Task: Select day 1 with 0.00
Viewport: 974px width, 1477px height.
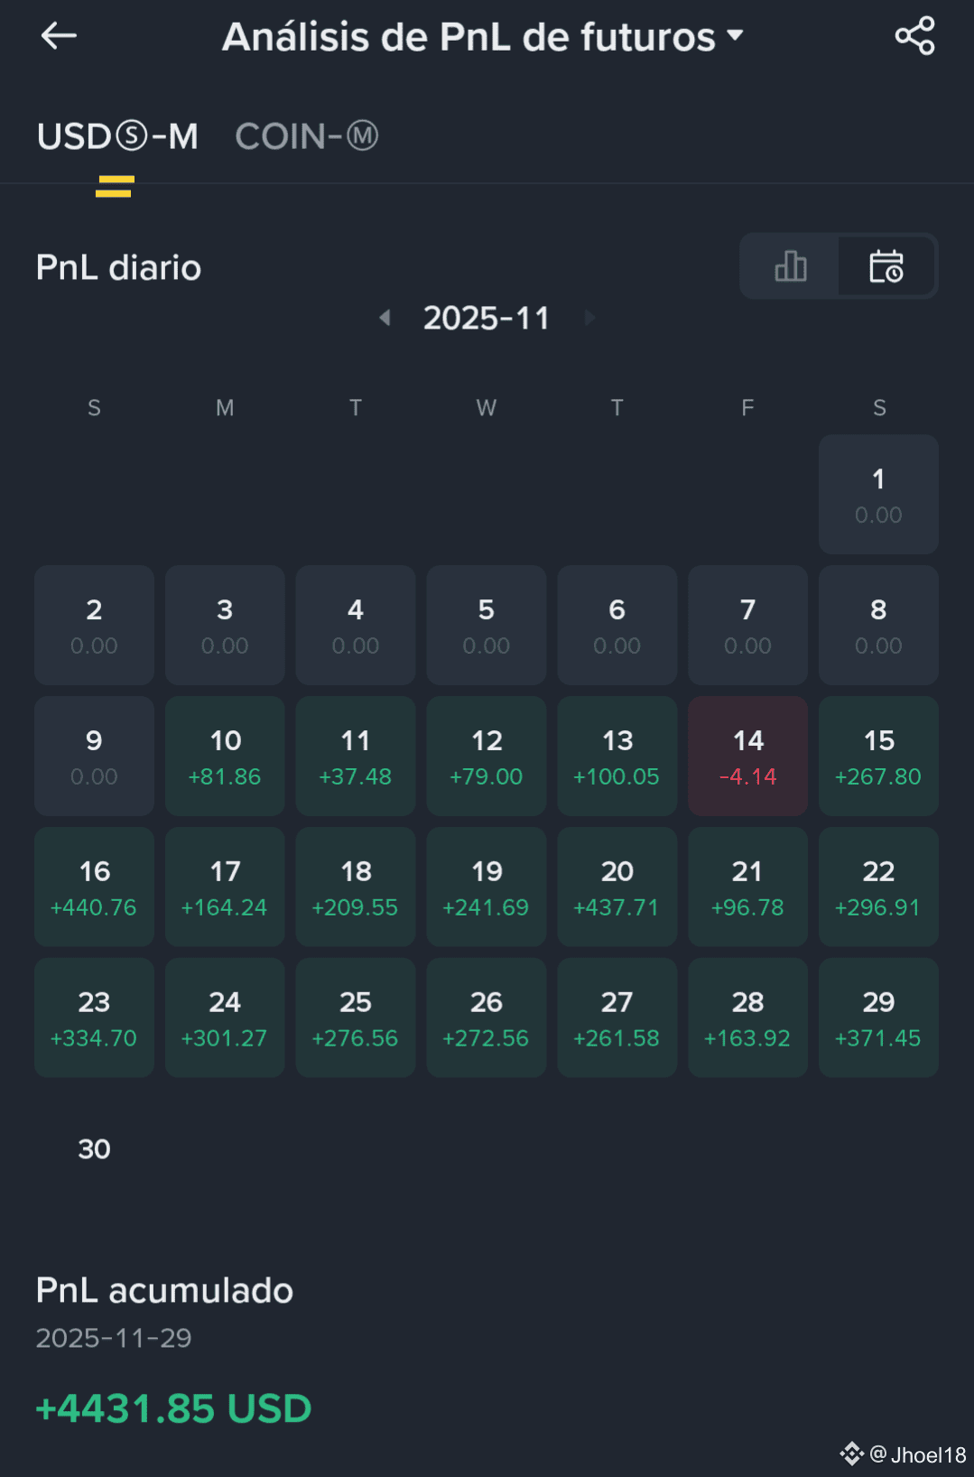Action: tap(878, 495)
